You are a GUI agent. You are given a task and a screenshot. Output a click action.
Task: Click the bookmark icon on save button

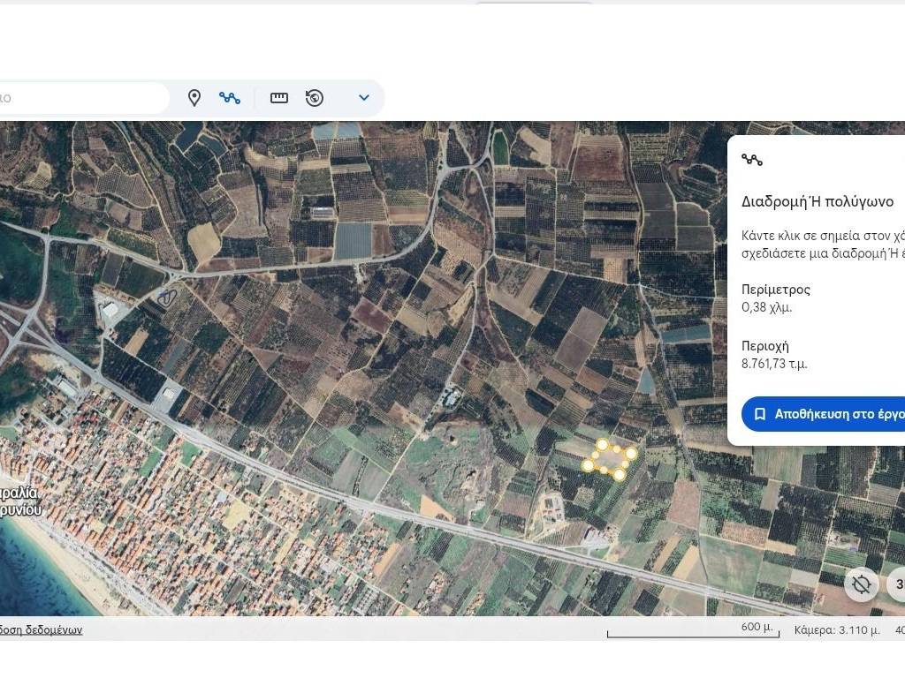[x=759, y=414]
